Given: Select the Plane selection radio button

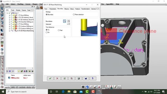Looking at the screenshot, I should (x=74, y=15).
